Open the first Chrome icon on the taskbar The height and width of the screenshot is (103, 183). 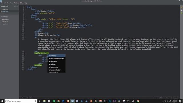point(58,101)
